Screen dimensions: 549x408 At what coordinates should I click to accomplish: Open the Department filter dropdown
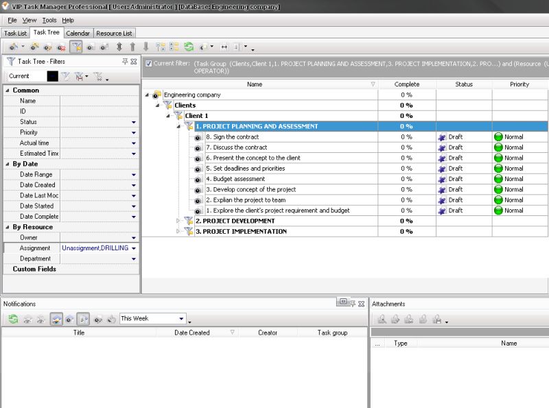134,259
